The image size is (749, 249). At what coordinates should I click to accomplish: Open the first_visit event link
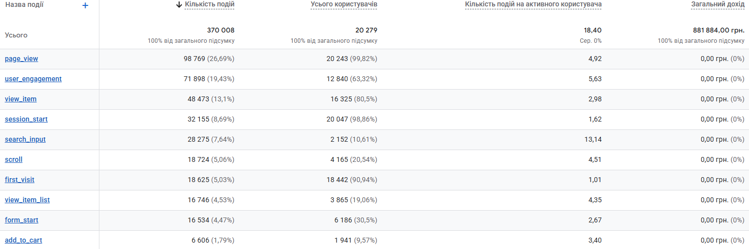[x=20, y=180]
